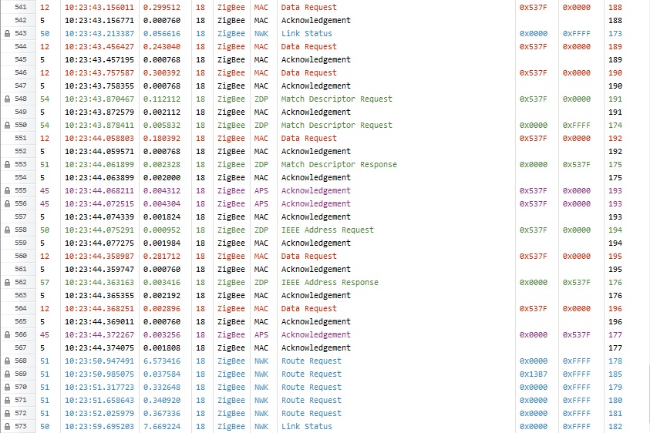Select APS 'Acknowledgement' in packet 566
Screen dimensions: 650x433
tap(316, 335)
